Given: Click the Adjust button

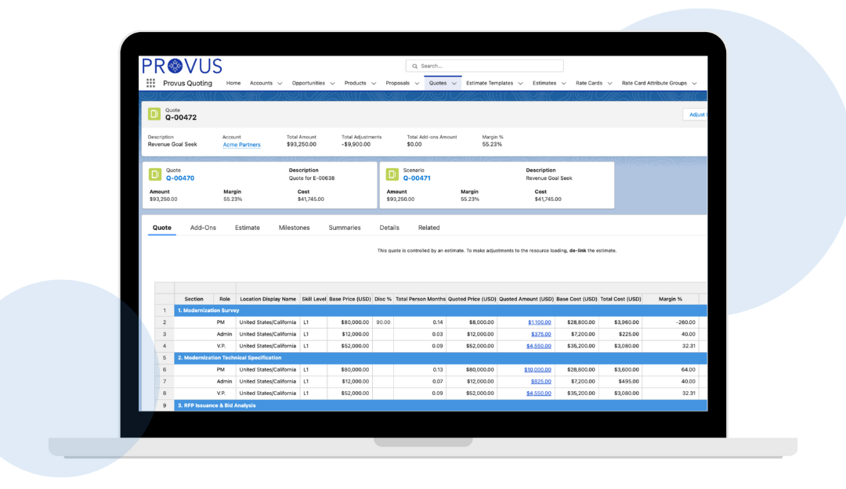Looking at the screenshot, I should [696, 113].
